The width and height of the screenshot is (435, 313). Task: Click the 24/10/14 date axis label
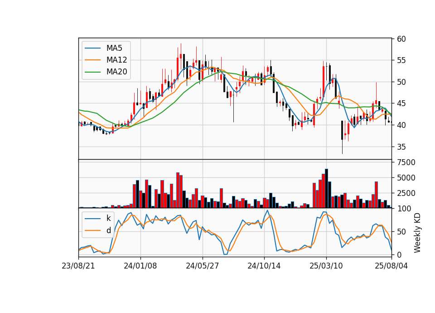264,266
